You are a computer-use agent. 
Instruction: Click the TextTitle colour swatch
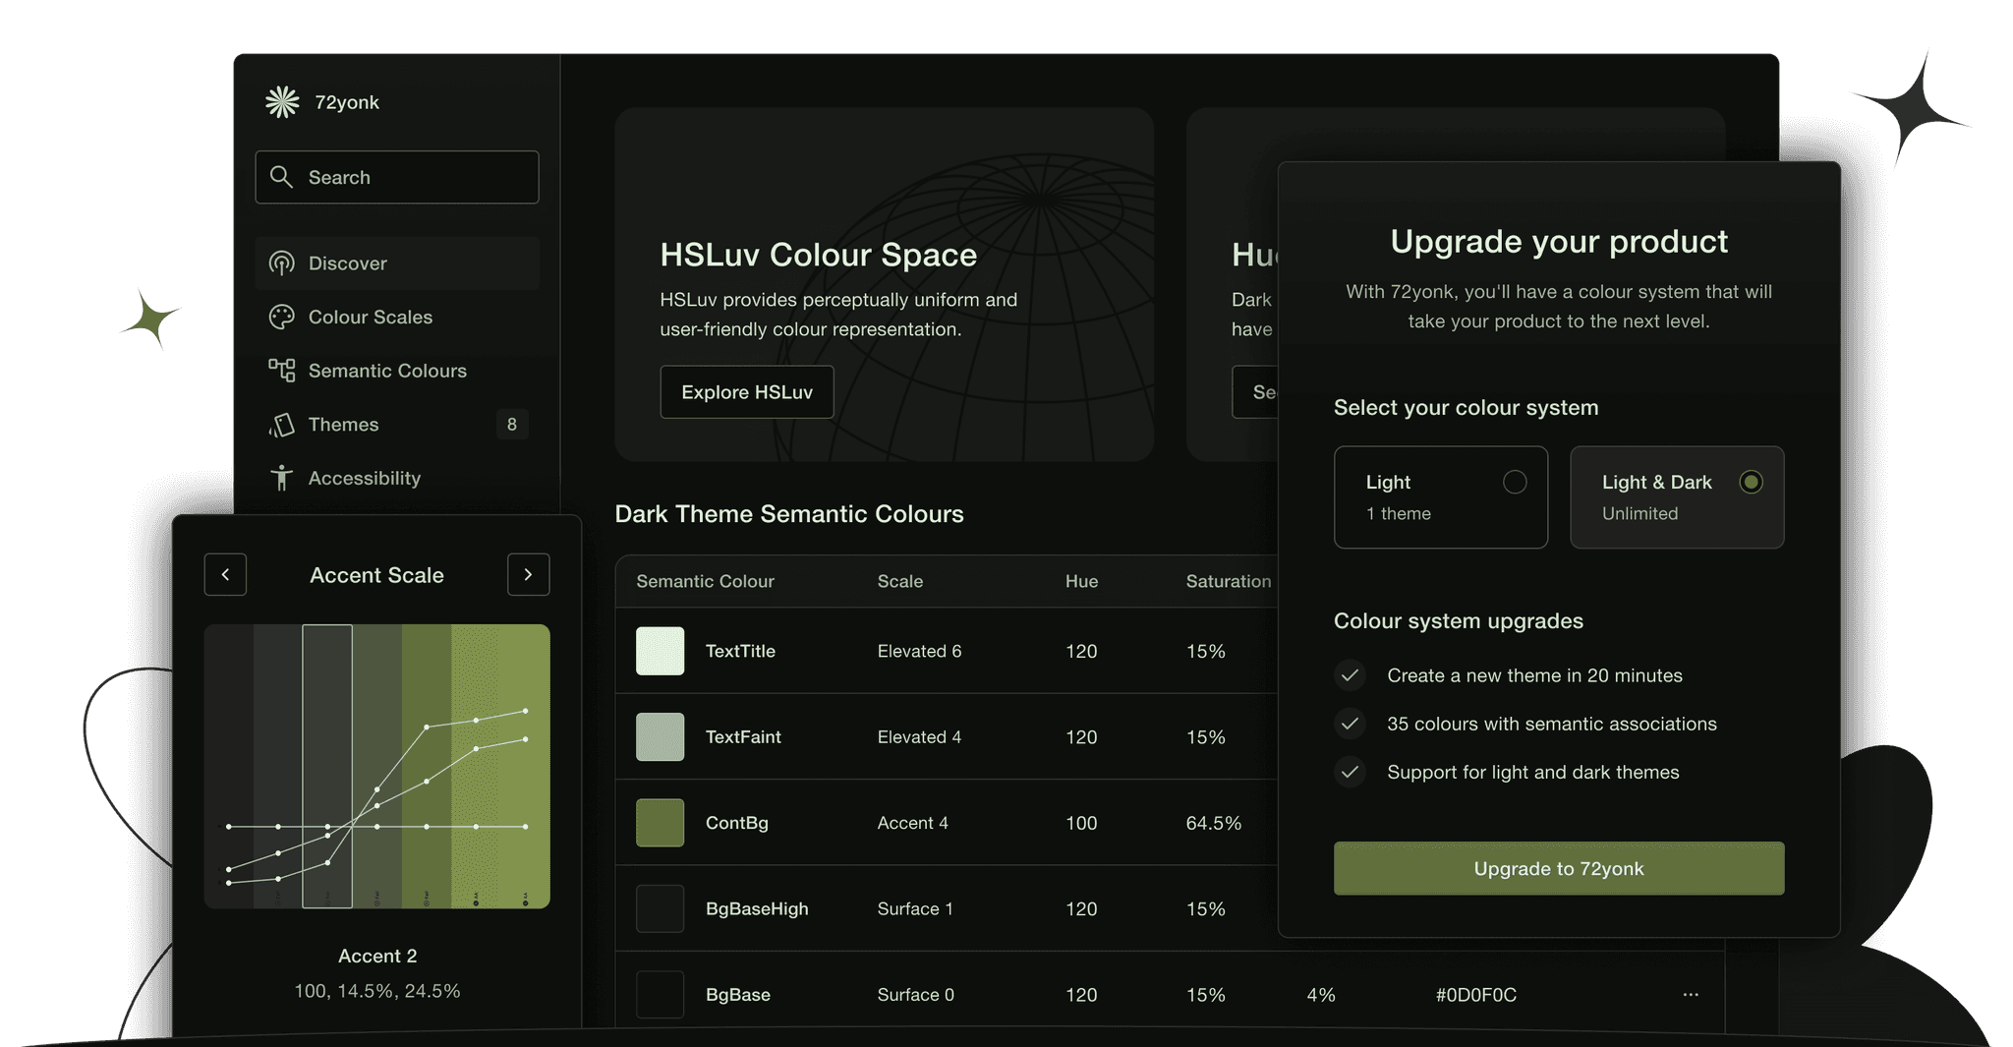[660, 651]
